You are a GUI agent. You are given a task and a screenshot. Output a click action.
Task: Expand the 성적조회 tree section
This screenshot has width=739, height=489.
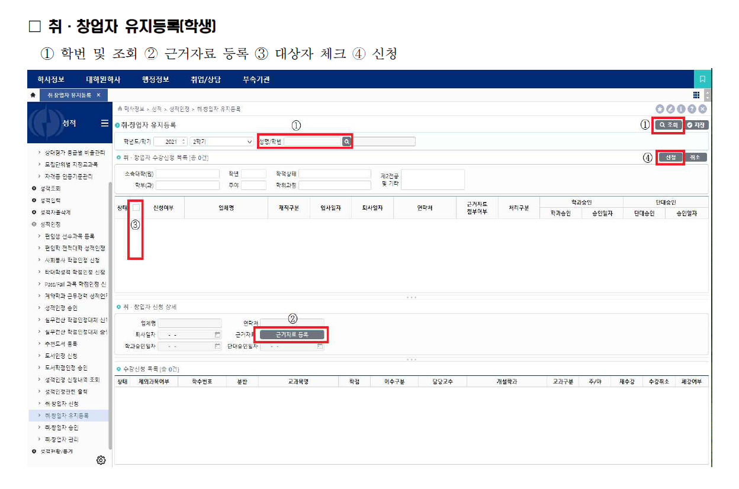(34, 188)
